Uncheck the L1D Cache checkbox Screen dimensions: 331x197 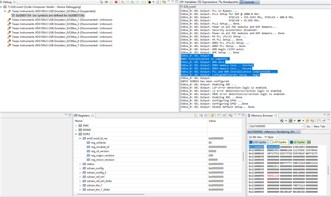[x=251, y=142]
